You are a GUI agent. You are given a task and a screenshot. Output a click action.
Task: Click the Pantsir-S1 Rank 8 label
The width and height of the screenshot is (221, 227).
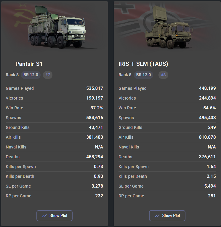[x=12, y=75]
